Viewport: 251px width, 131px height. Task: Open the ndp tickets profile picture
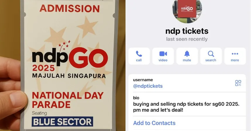(187, 10)
